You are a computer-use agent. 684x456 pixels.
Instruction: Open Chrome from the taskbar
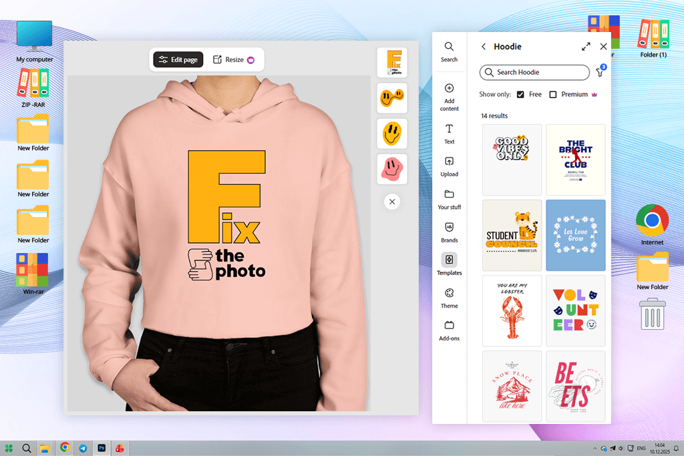point(65,448)
